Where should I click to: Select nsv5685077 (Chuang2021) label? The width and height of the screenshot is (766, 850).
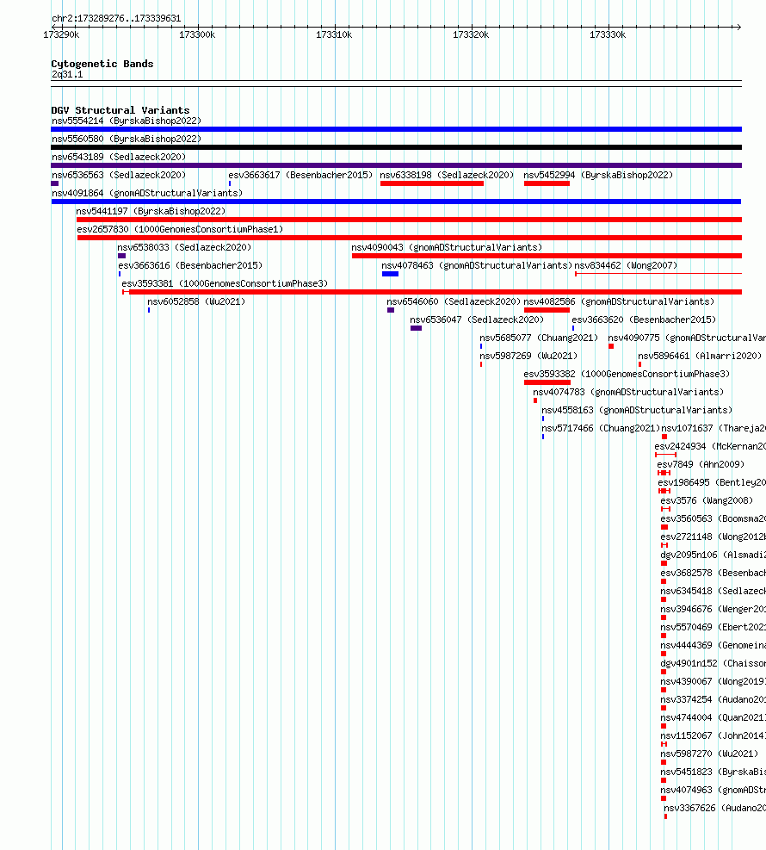pos(539,338)
